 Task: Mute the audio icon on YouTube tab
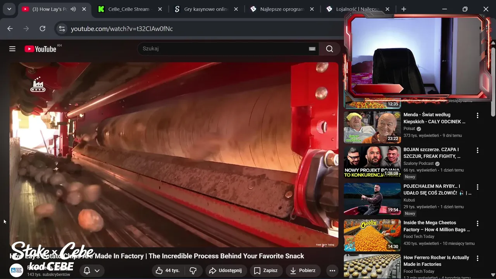coord(73,9)
